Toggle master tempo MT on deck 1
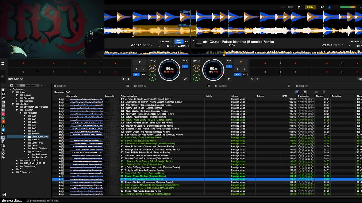The height and width of the screenshot is (203, 362). pos(185,79)
